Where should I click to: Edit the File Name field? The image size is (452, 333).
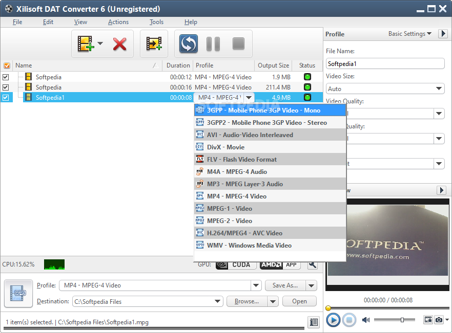click(x=385, y=63)
